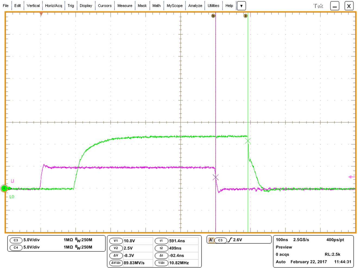This screenshot has width=358, height=268.
Task: Select vertical cursor marker a
Action: [x=245, y=16]
